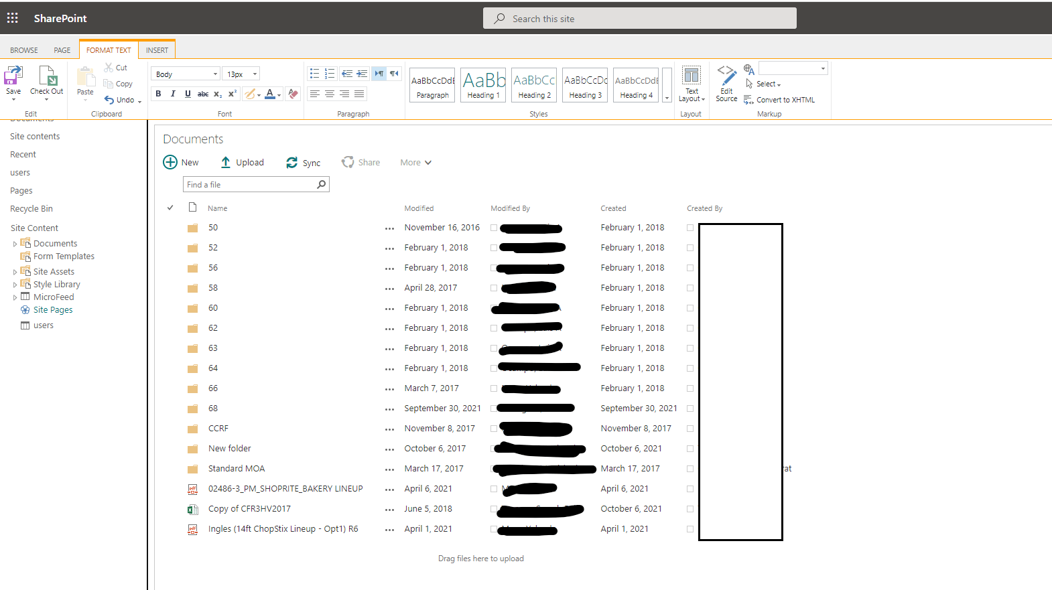Apply underline formatting
Viewport: 1052px width, 590px height.
(188, 94)
